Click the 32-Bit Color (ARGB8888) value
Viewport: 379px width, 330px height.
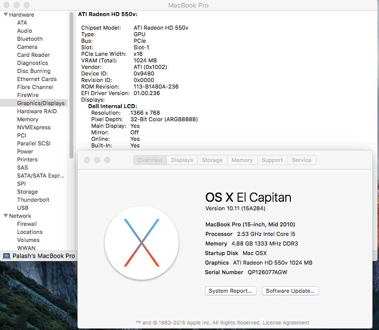pyautogui.click(x=164, y=119)
